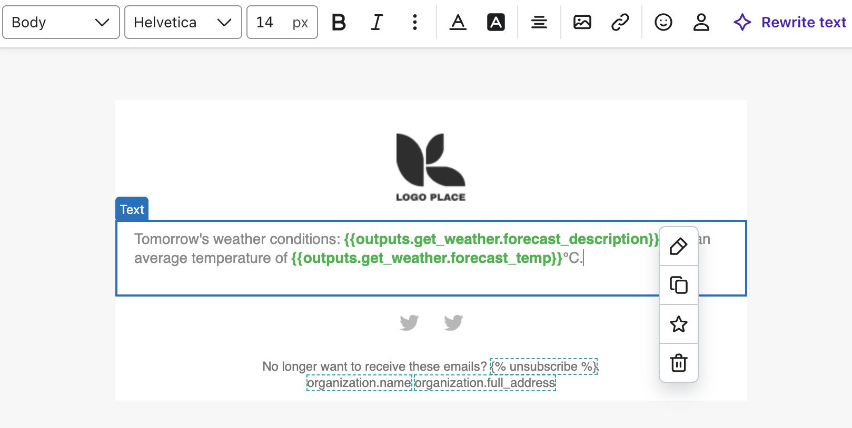Screen dimensions: 852x428
Task: Delete the text block with trash icon
Action: point(678,363)
